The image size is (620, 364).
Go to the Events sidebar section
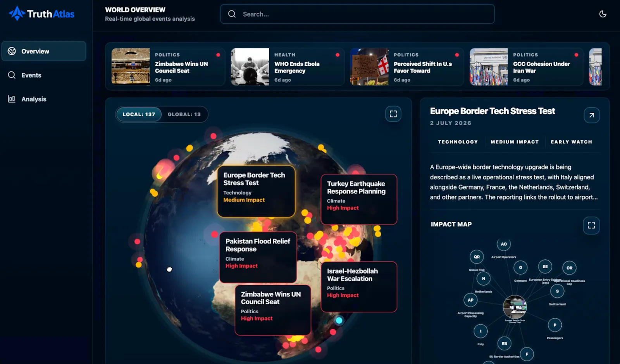click(x=44, y=75)
